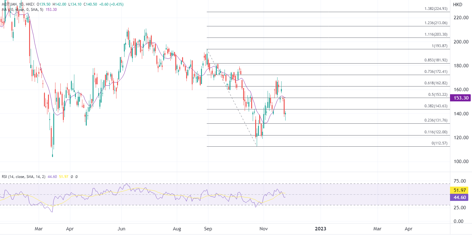This screenshot has width=472, height=235.
Task: Click the Aug label on time axis
Action: coord(177,229)
